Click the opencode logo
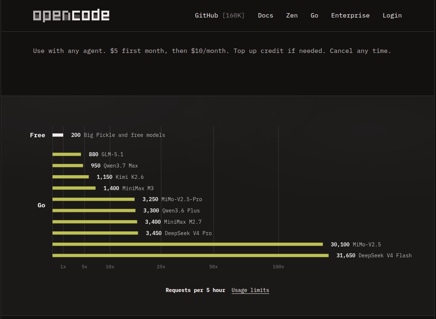 pos(71,15)
